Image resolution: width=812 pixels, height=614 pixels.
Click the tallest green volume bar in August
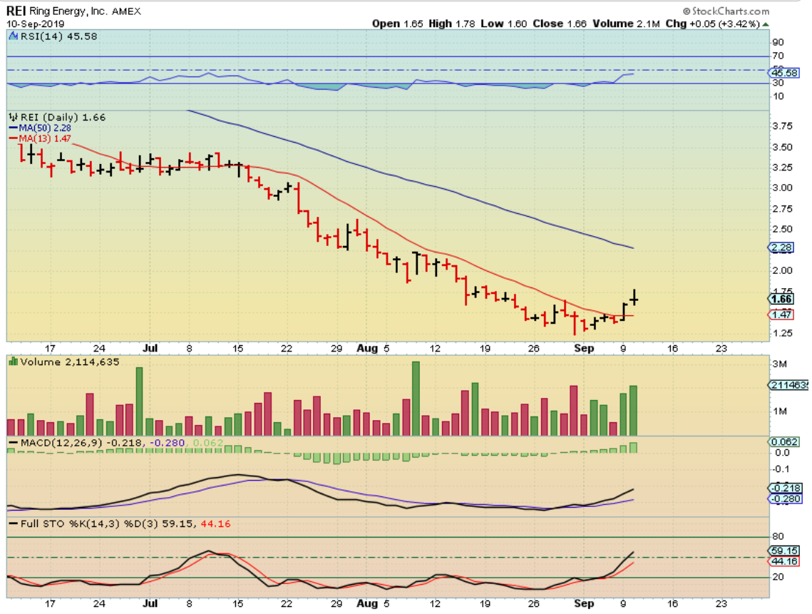(x=416, y=398)
